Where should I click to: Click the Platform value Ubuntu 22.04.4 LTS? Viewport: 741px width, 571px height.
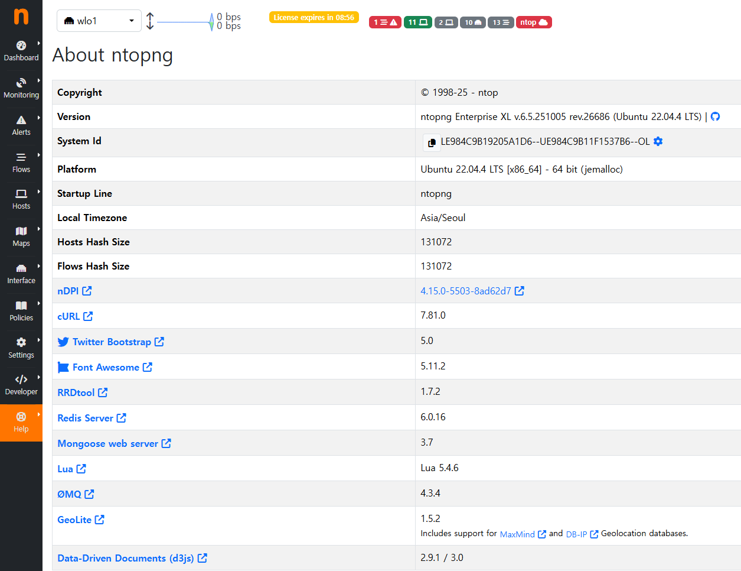click(521, 169)
